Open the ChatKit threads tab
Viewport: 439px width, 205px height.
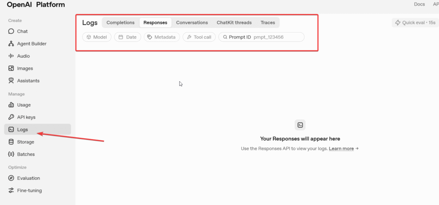pos(234,23)
